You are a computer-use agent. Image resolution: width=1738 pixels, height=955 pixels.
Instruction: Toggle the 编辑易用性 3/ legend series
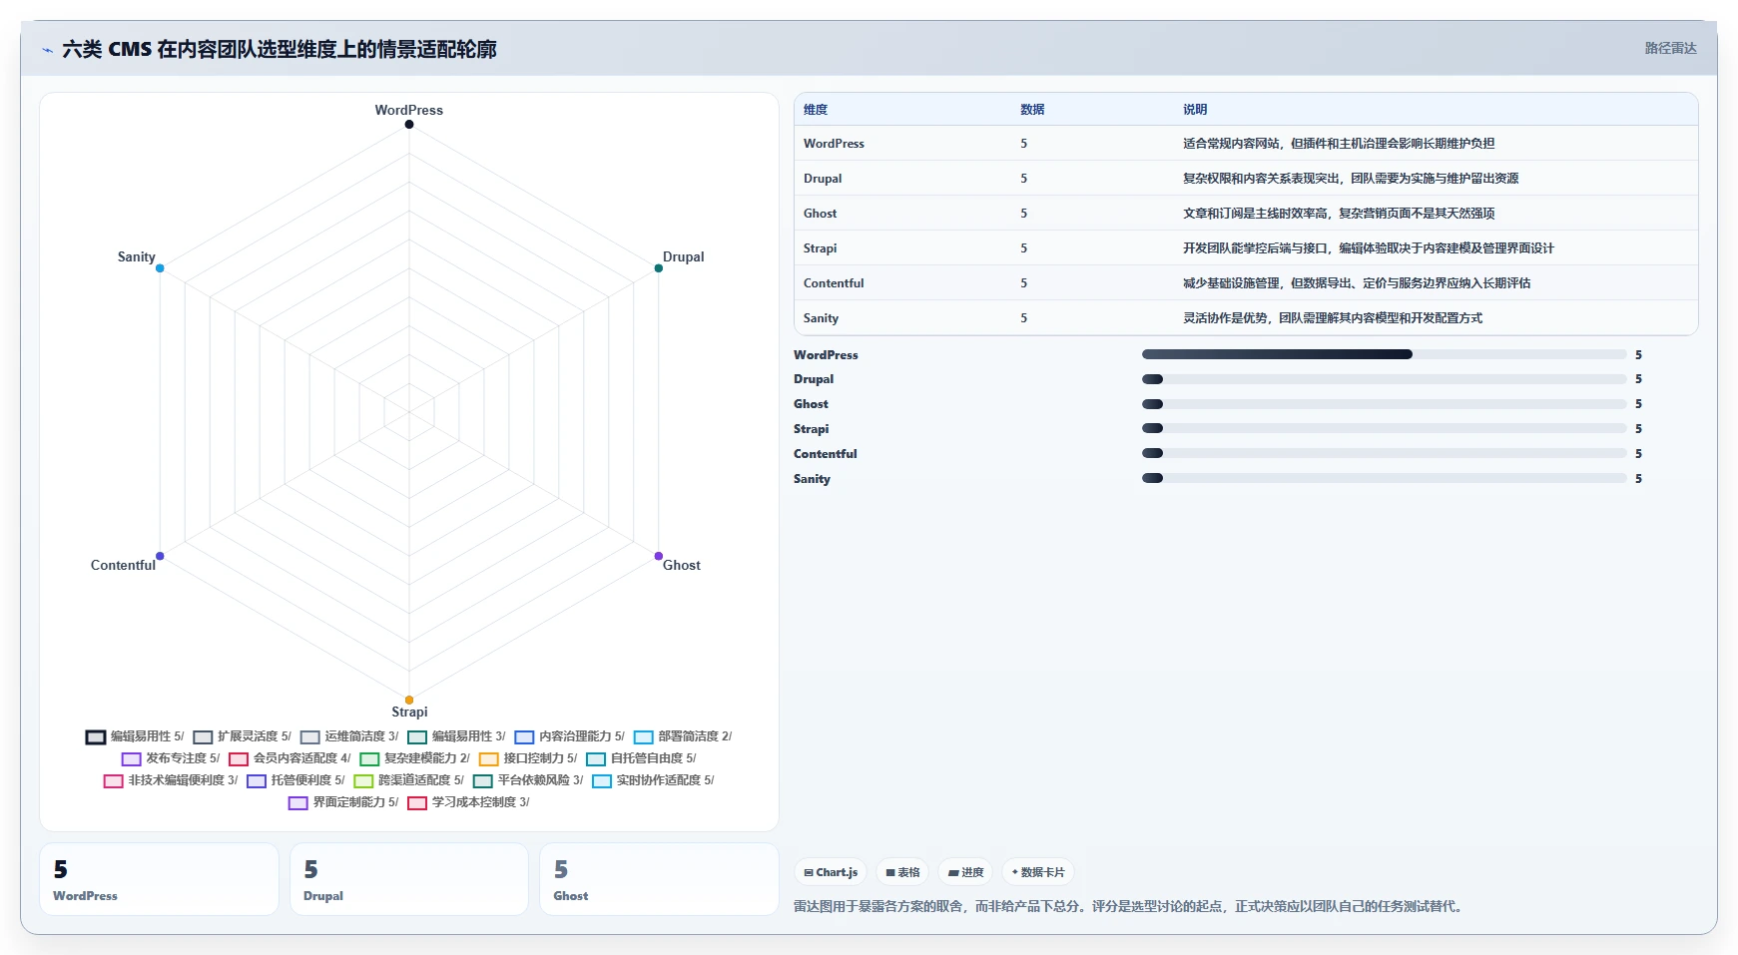pyautogui.click(x=457, y=736)
